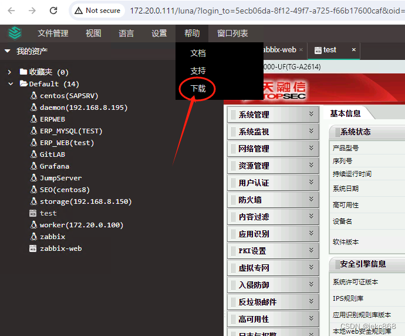Screen dimensions: 405x336
Task: Click the 收藏夹 folder icon
Action: 23,71
